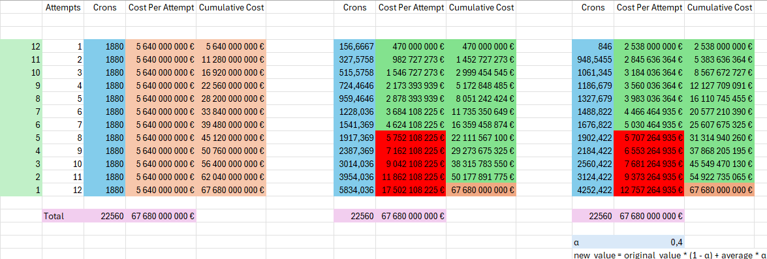Screen dimensions: 767x259
Task: Click cumulative cell 50 177 891 775 €
Action: coord(481,177)
